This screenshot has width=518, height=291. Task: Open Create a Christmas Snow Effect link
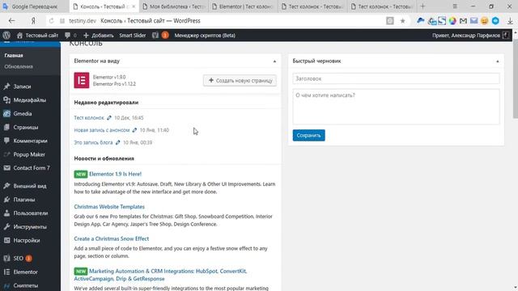click(x=112, y=238)
